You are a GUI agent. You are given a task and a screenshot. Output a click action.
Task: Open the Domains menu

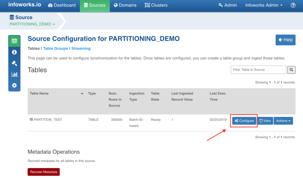coord(125,5)
